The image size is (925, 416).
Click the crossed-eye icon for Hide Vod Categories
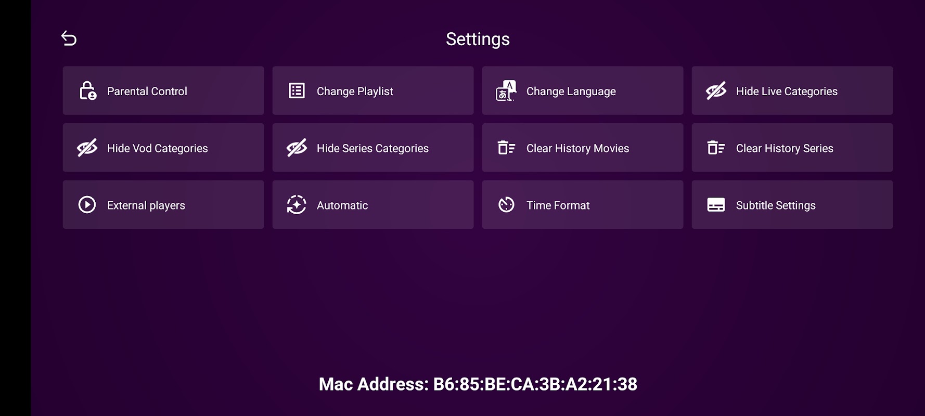[x=87, y=148]
